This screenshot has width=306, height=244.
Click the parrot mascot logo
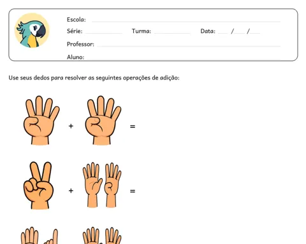point(32,30)
